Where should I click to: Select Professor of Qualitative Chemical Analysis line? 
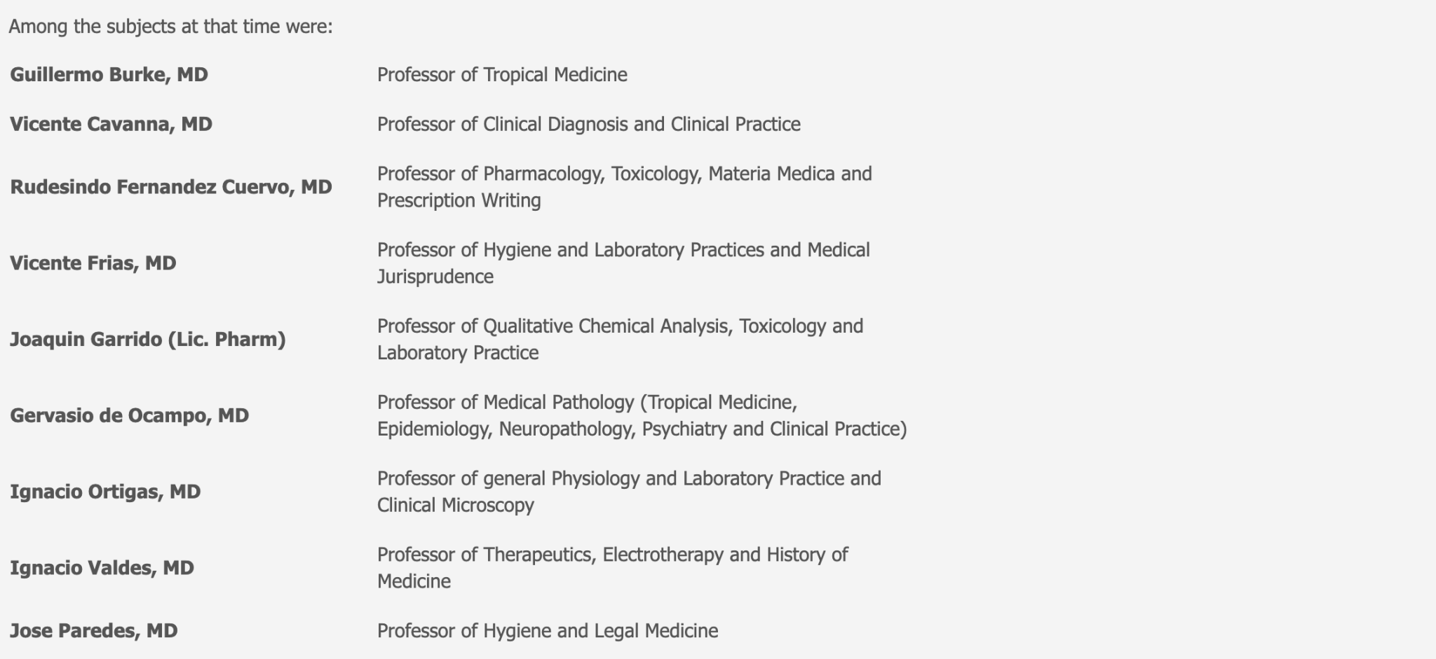point(621,326)
